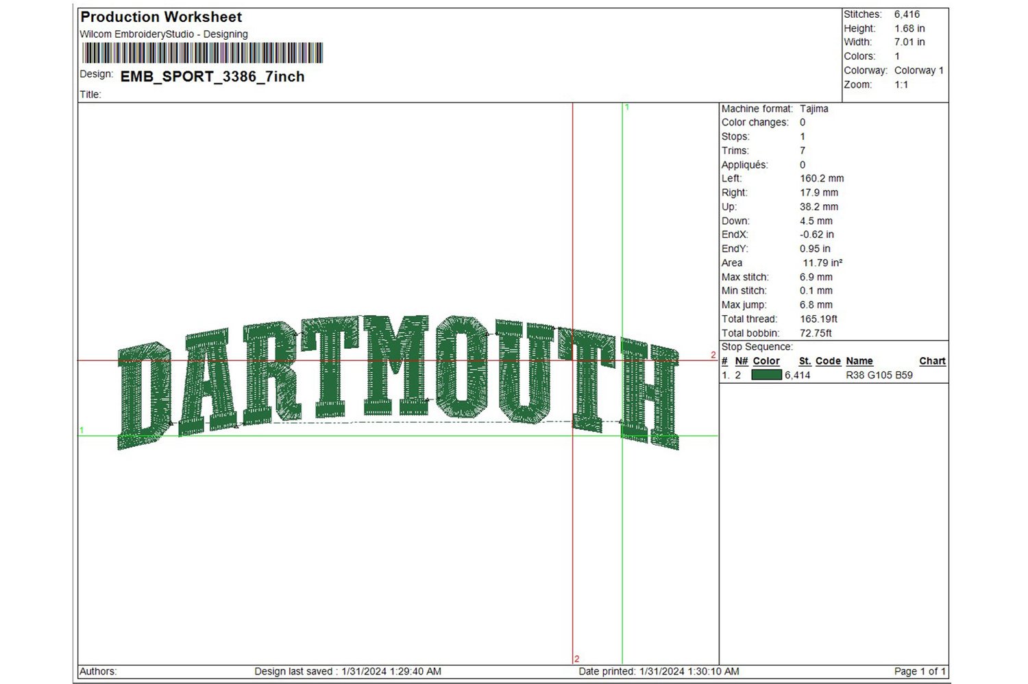Screen dimensions: 1028x684
Task: Select the Down value "4.5 mm"
Action: [x=816, y=221]
